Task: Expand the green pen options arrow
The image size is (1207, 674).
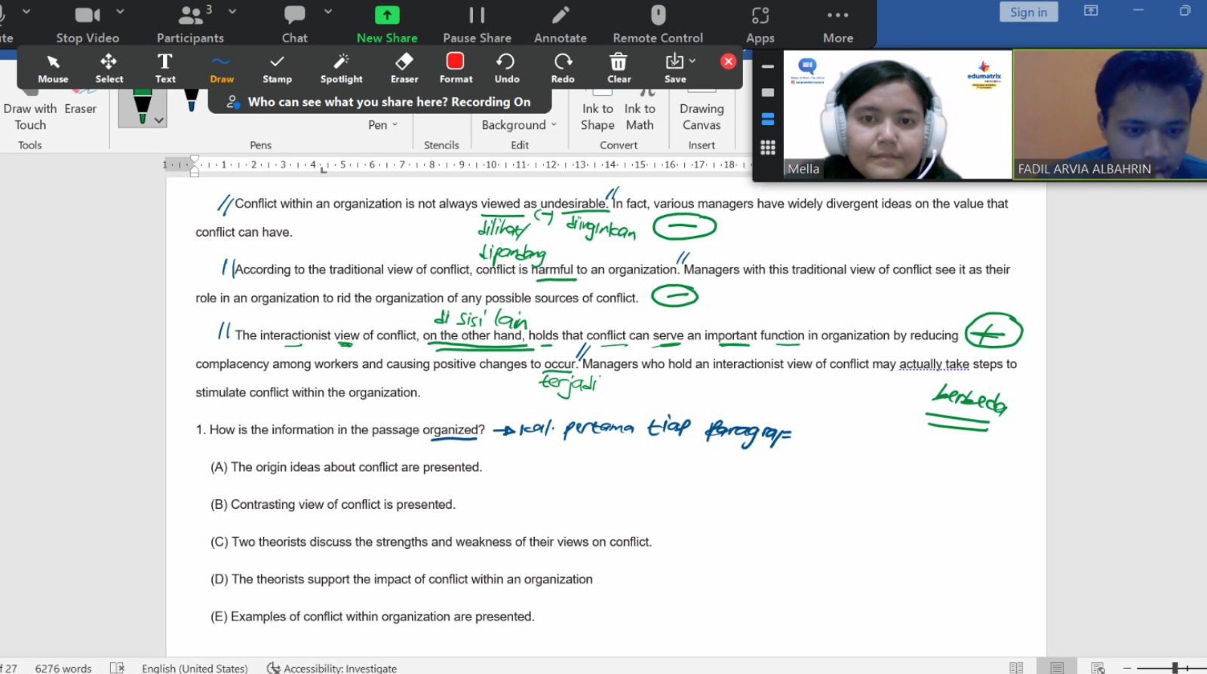Action: [158, 120]
